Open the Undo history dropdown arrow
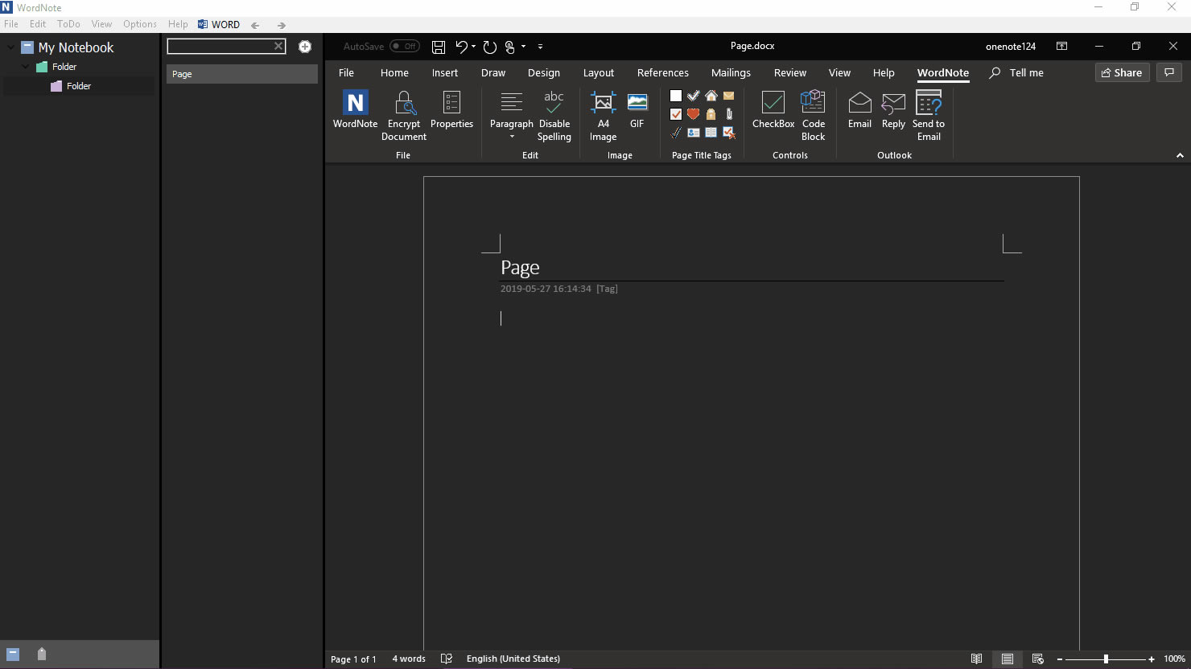 (473, 47)
